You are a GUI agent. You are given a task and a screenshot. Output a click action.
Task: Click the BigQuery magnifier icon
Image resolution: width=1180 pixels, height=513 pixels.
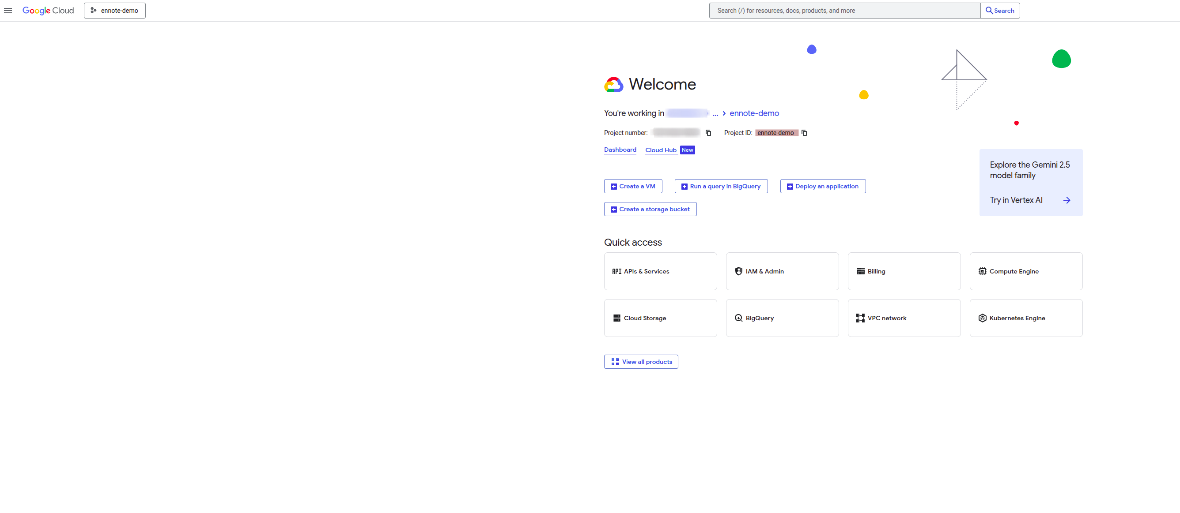738,318
